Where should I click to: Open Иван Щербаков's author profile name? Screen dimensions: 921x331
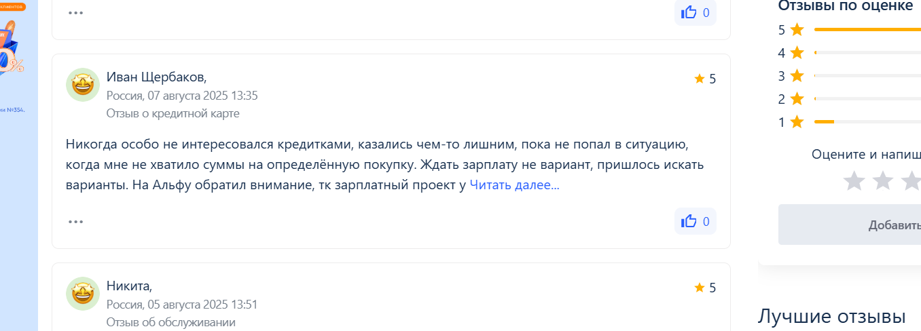click(x=157, y=77)
